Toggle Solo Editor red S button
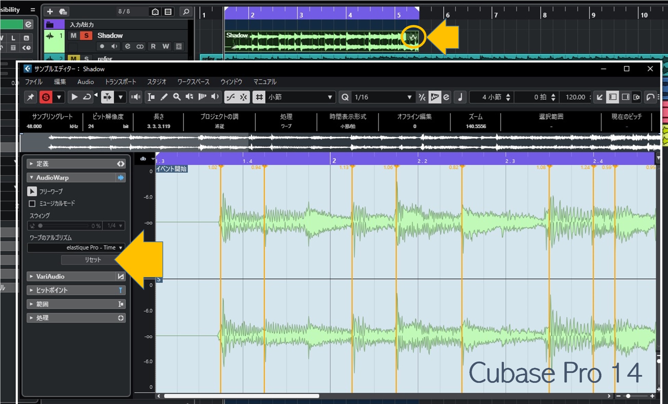Viewport: 668px width, 404px height. click(x=46, y=97)
